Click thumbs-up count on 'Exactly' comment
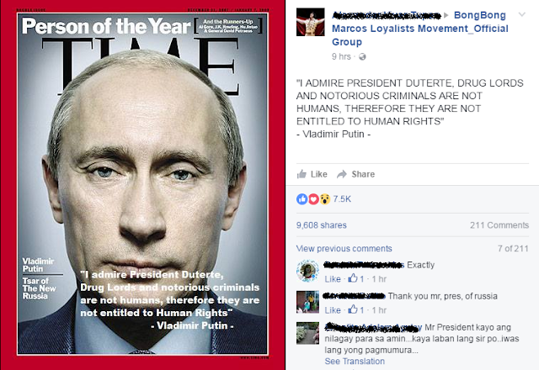This screenshot has height=370, width=539. [x=356, y=278]
